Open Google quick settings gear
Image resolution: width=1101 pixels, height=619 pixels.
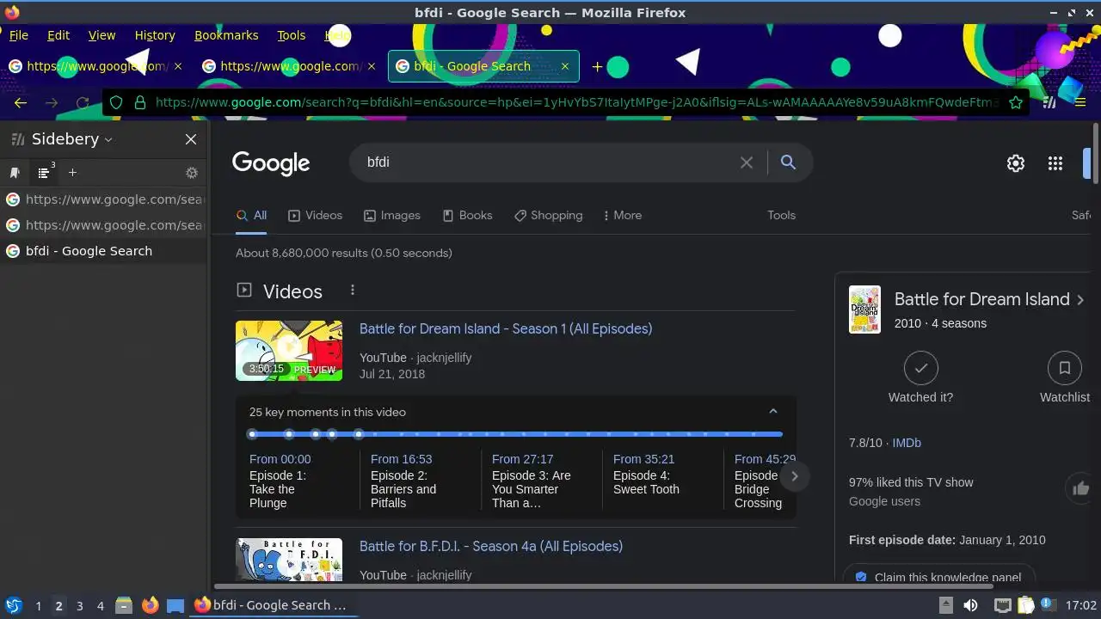1016,163
